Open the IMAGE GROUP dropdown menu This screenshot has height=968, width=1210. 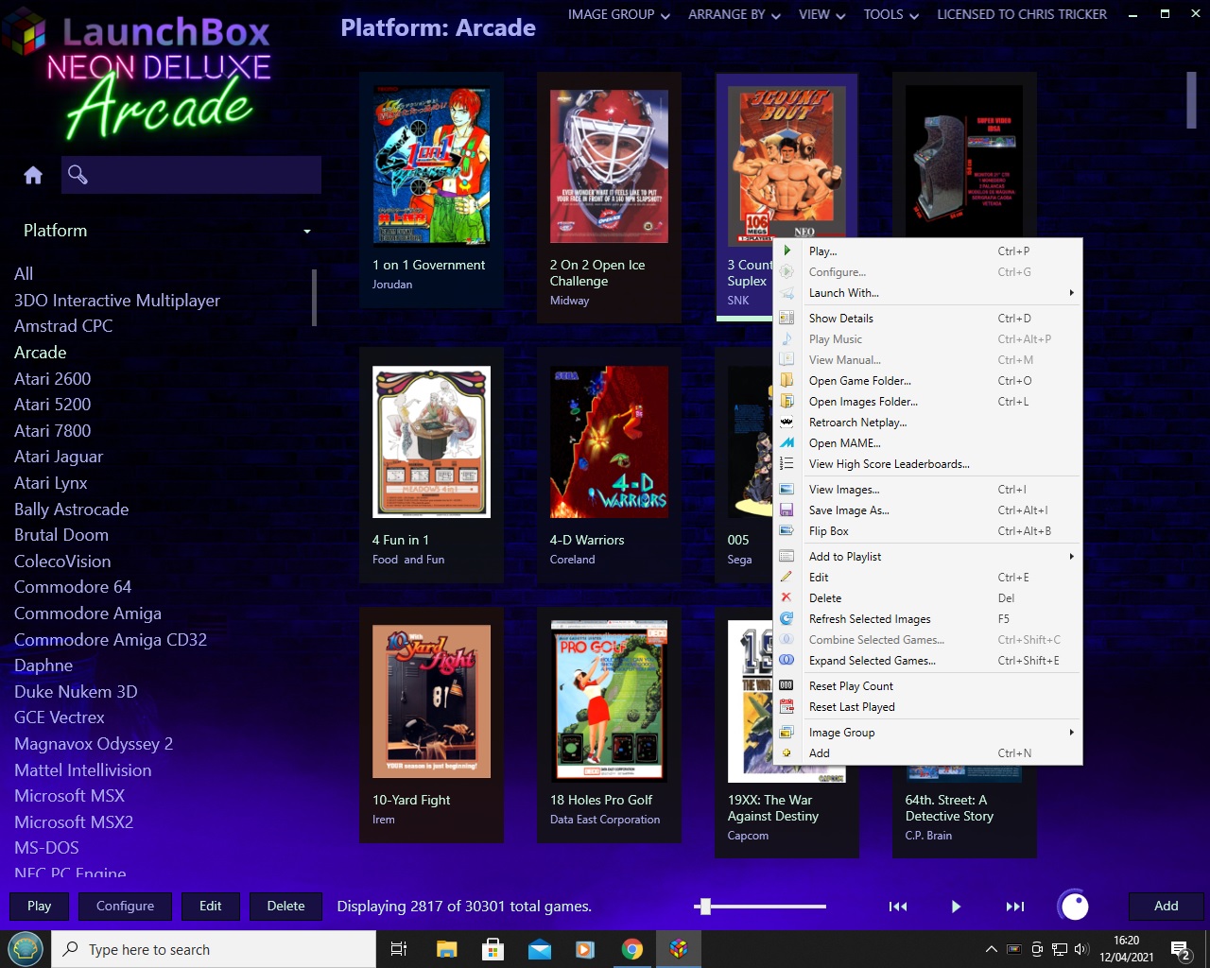(619, 14)
